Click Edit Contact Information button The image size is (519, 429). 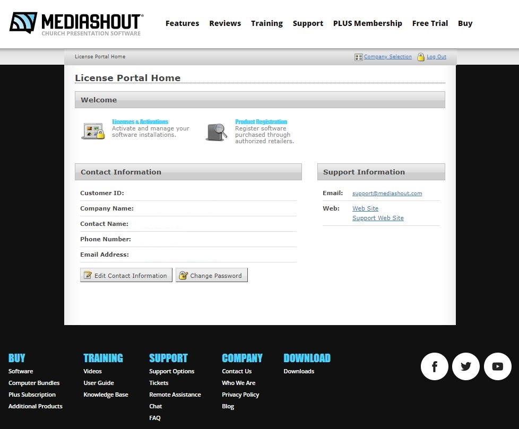coord(126,275)
